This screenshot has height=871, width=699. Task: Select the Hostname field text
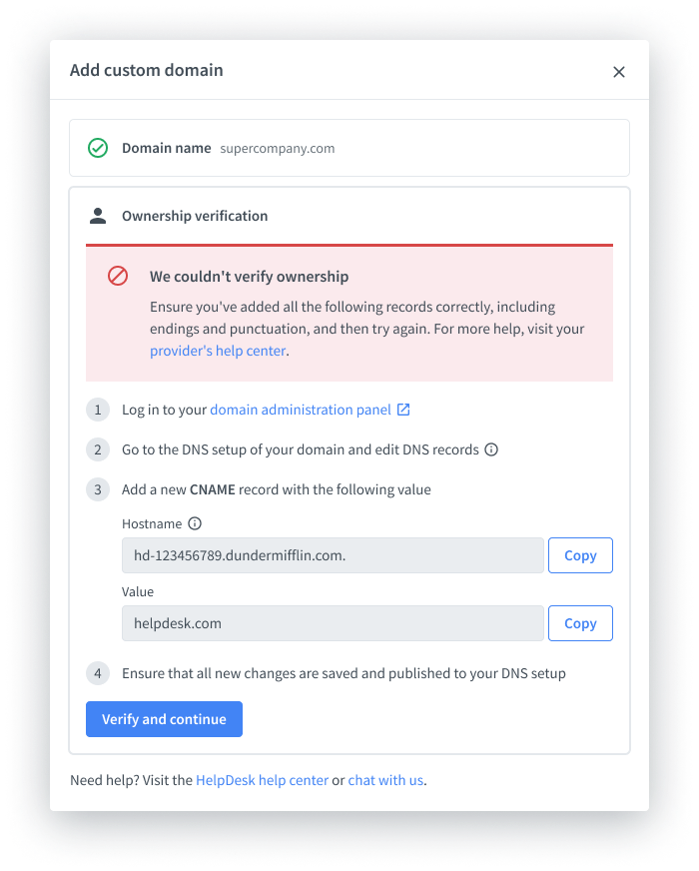click(333, 555)
